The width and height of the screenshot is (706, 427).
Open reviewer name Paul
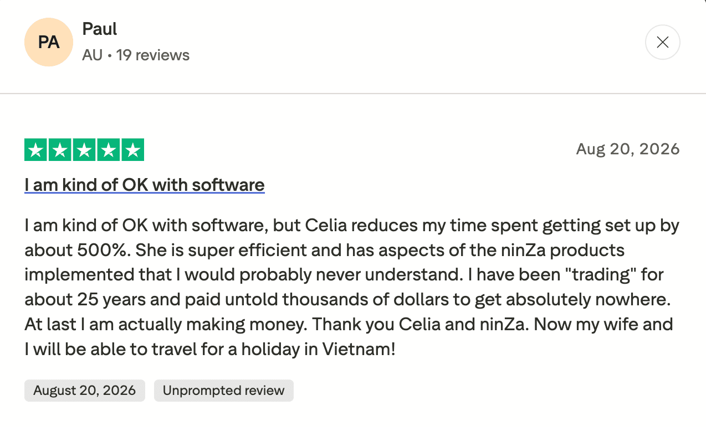click(100, 29)
